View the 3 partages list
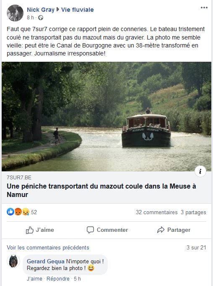This screenshot has height=286, width=213. tap(193, 213)
